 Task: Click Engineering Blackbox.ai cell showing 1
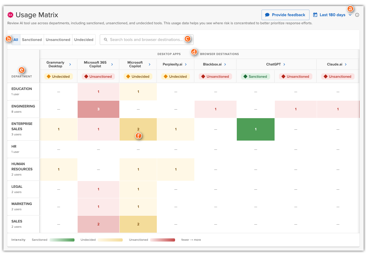click(x=215, y=109)
